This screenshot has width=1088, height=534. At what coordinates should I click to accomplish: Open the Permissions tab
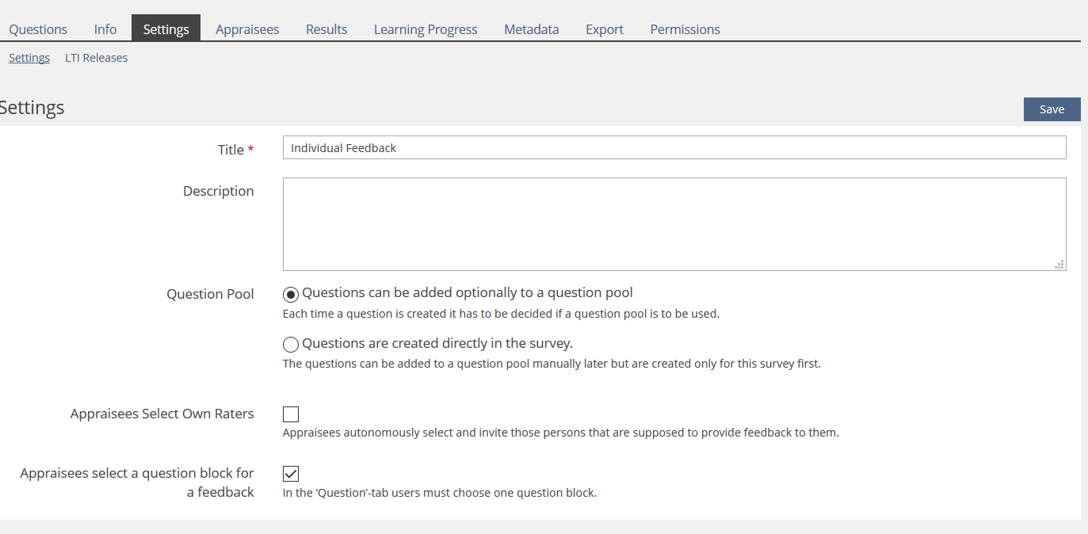tap(685, 29)
